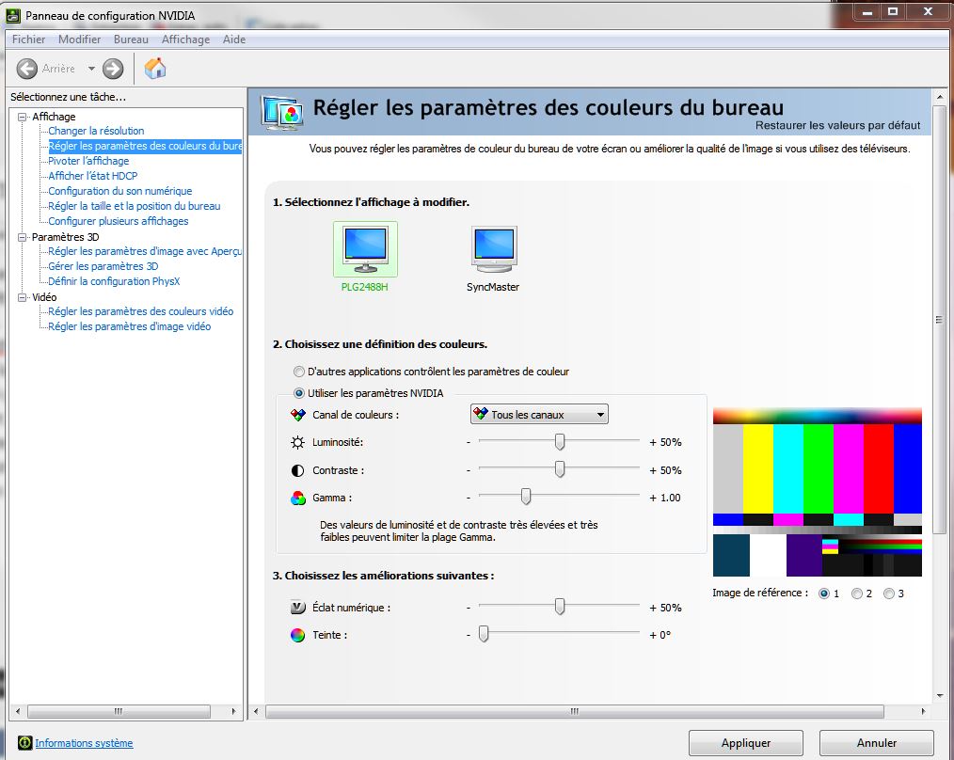Choose reference image 2 radio
Viewport: 954px width, 760px height.
tap(857, 594)
